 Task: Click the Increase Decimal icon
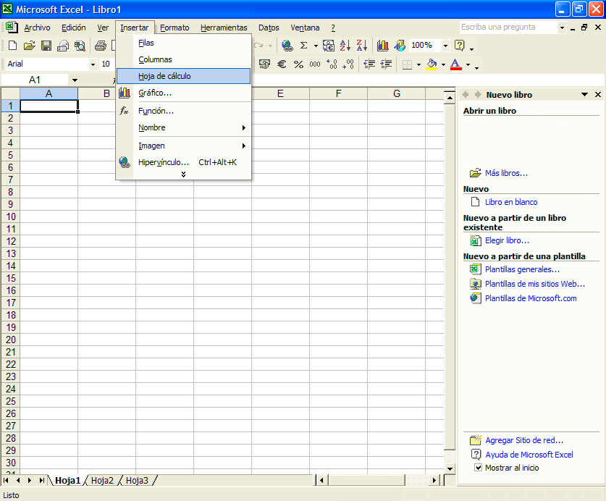[x=332, y=64]
